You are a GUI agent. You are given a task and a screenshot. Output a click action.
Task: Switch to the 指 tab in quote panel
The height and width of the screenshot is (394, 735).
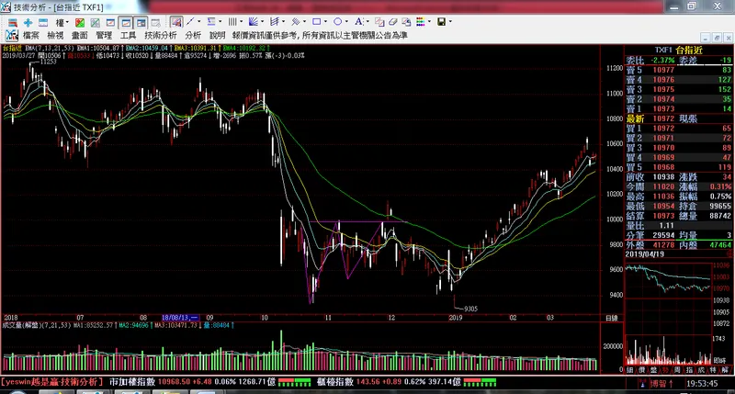coord(690,370)
